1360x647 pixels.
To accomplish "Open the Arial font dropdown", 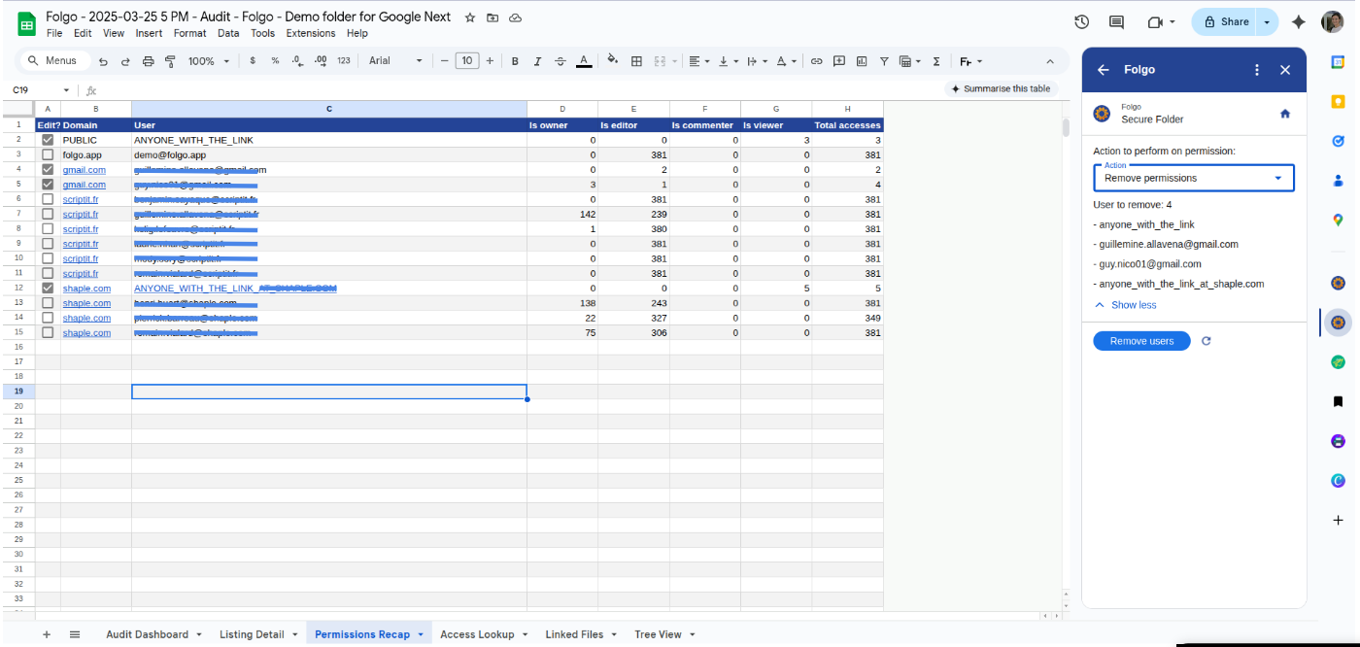I will 395,61.
